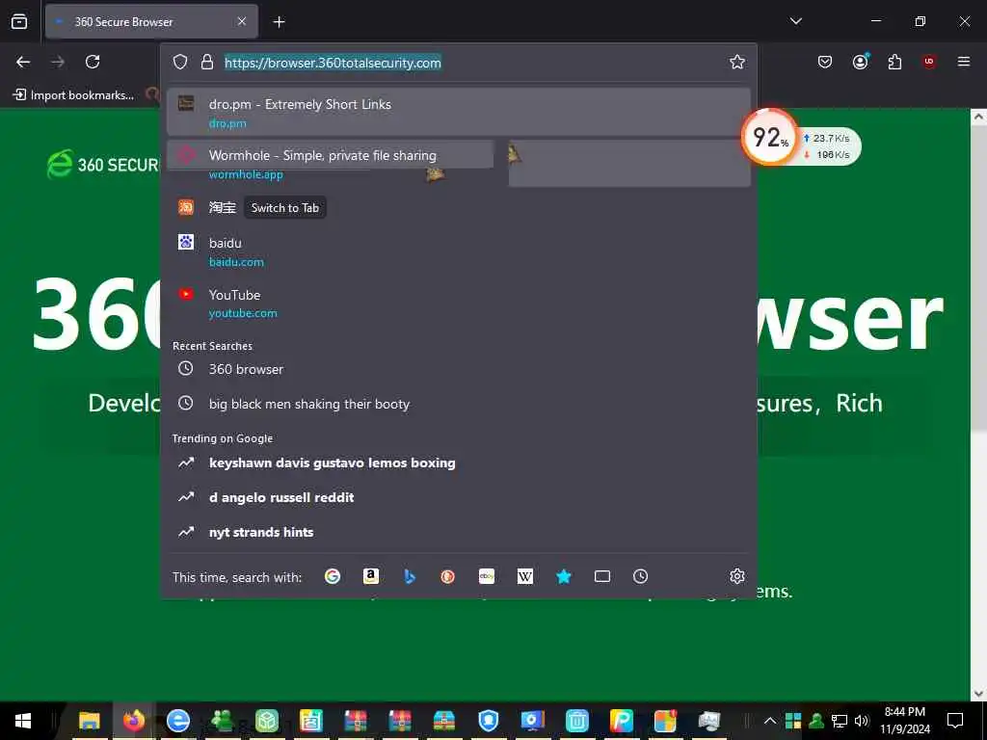List all tabs with the chevron

point(795,21)
